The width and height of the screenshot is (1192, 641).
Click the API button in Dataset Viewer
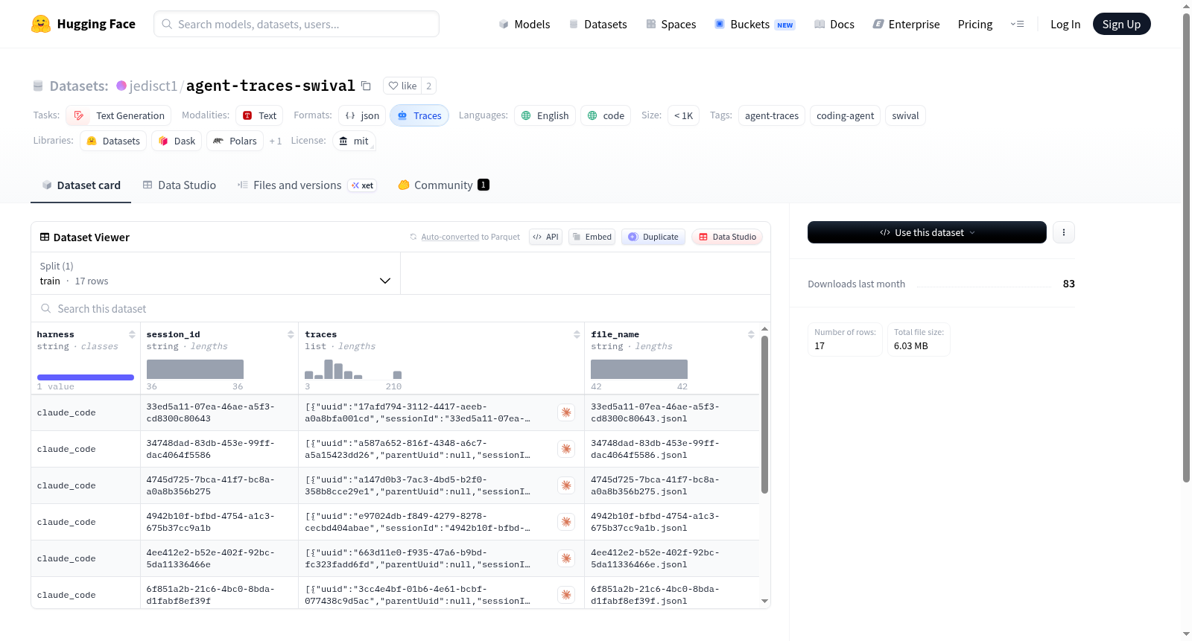pyautogui.click(x=545, y=237)
